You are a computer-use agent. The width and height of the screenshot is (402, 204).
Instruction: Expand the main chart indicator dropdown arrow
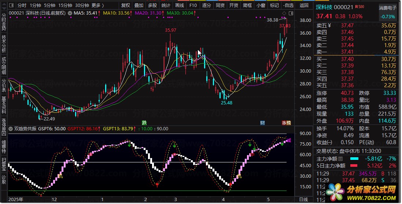pyautogui.click(x=70, y=13)
